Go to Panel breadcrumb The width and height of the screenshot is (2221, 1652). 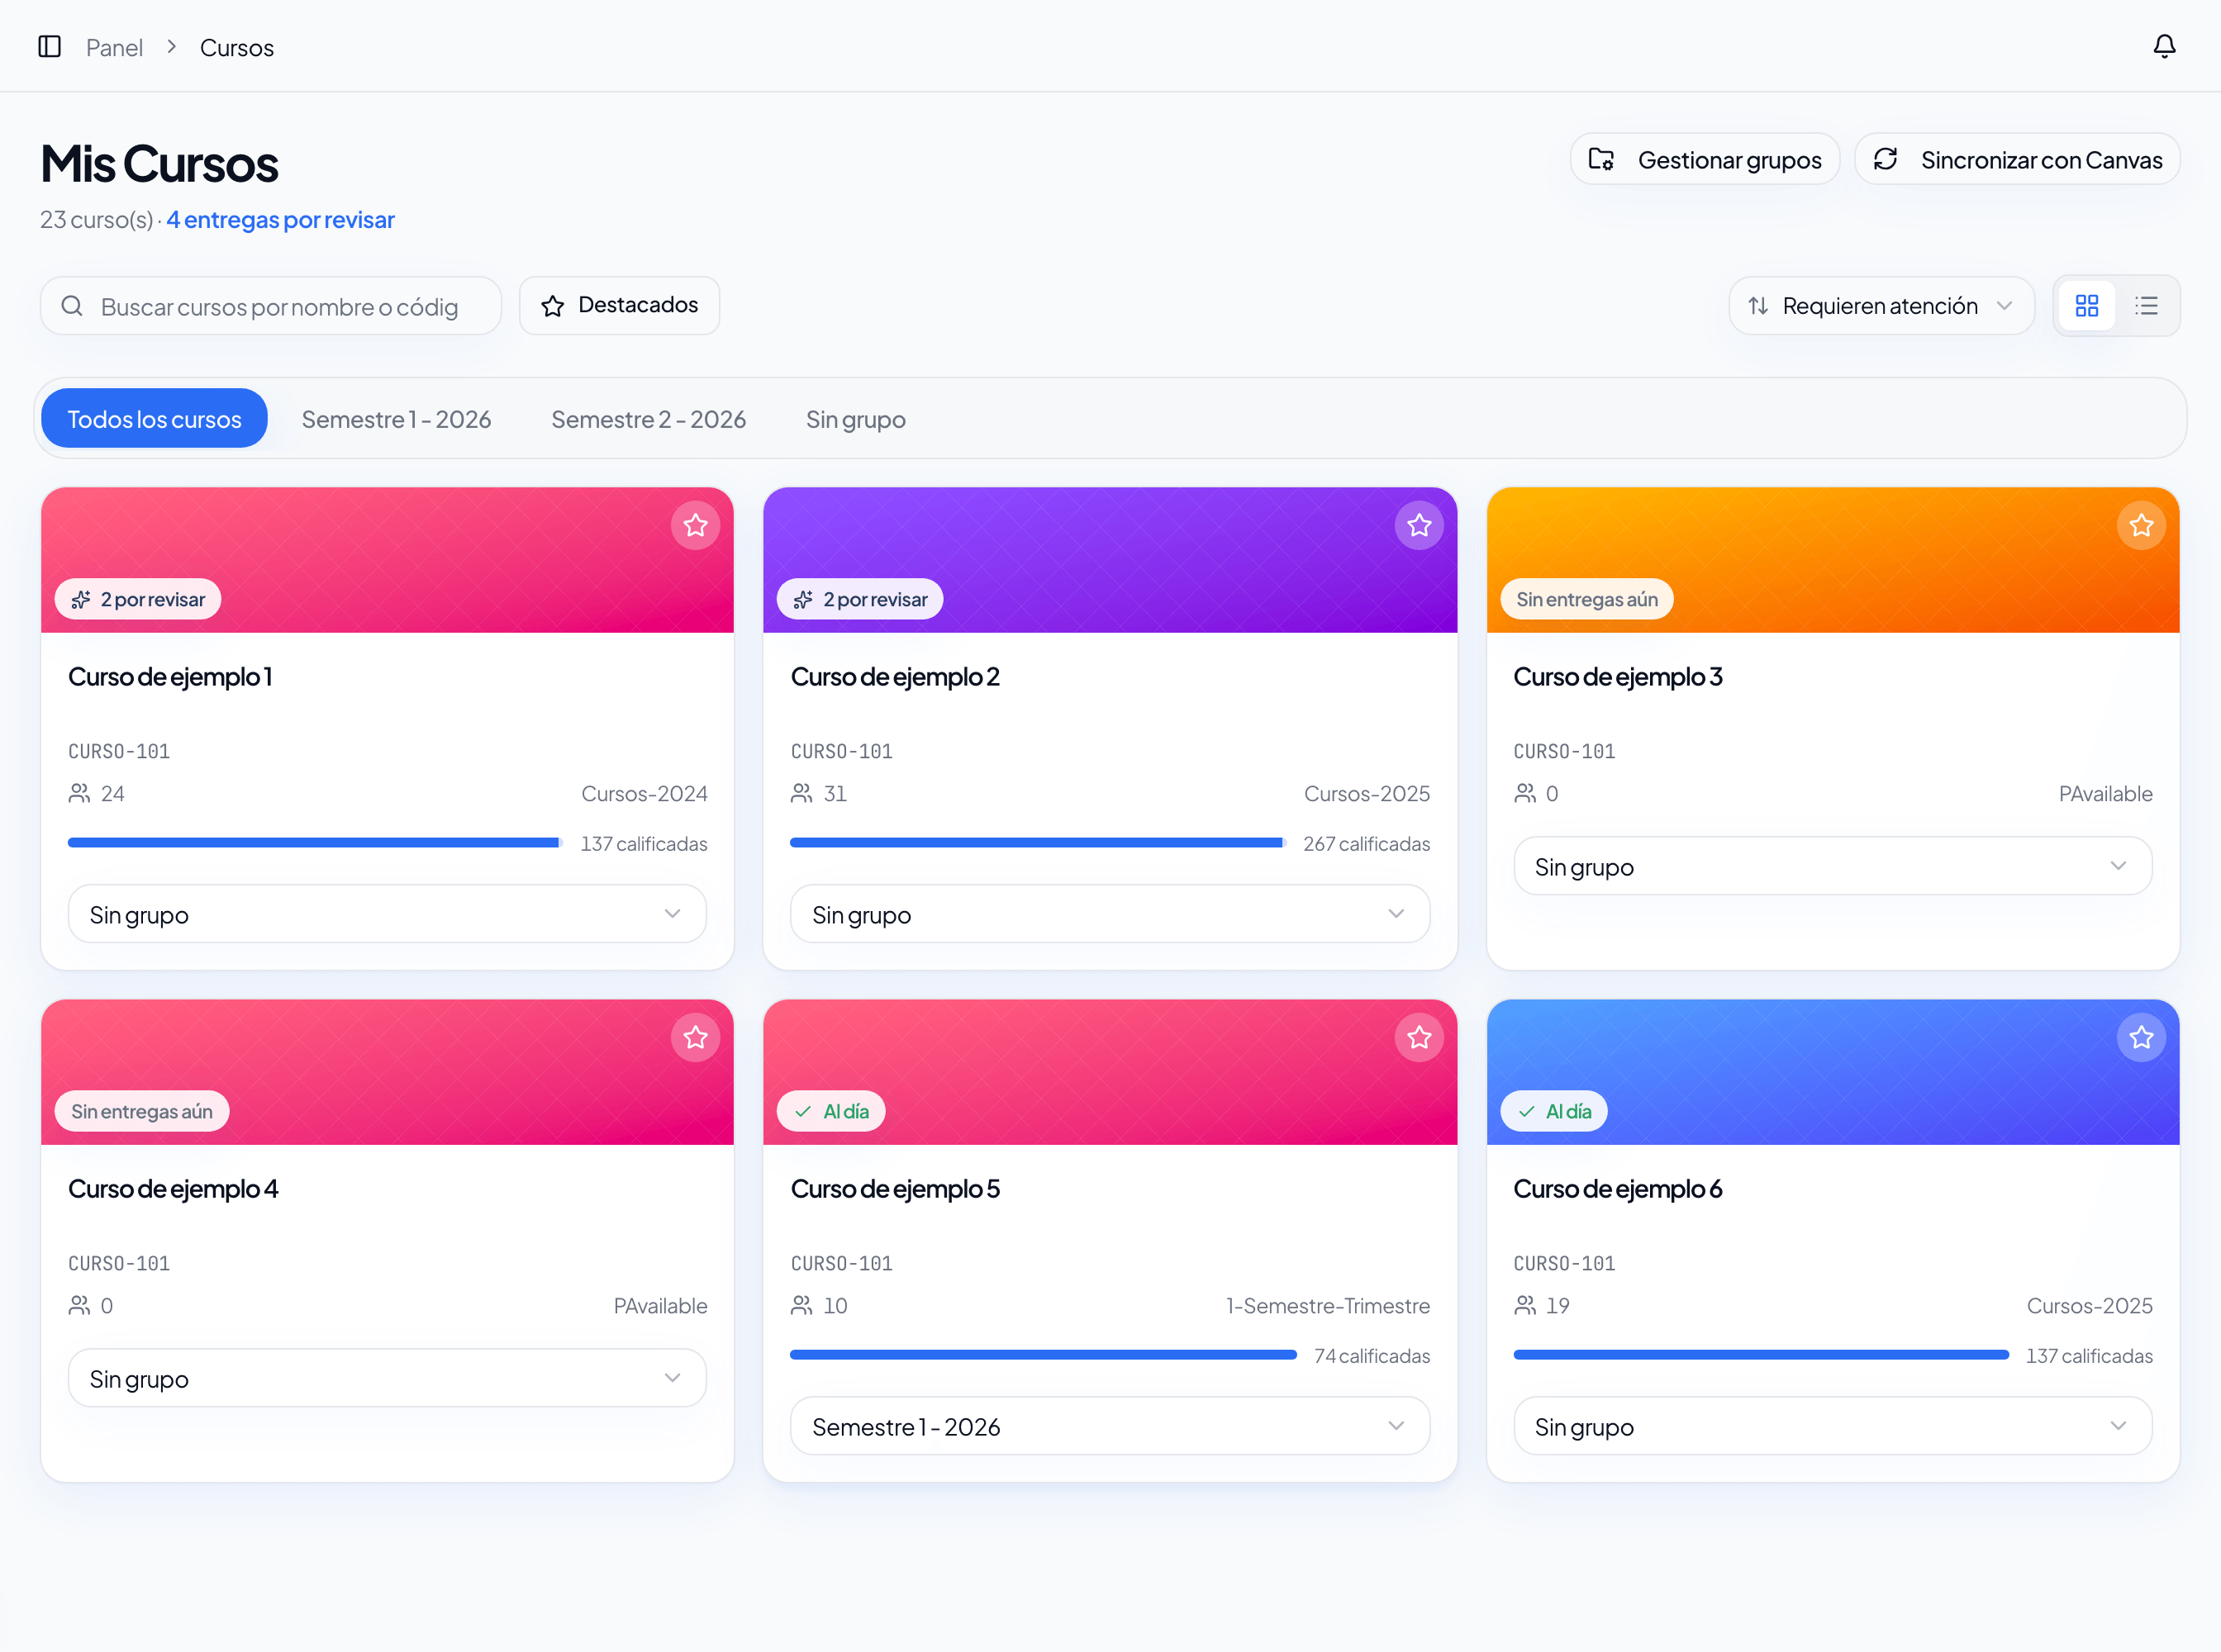click(x=114, y=47)
